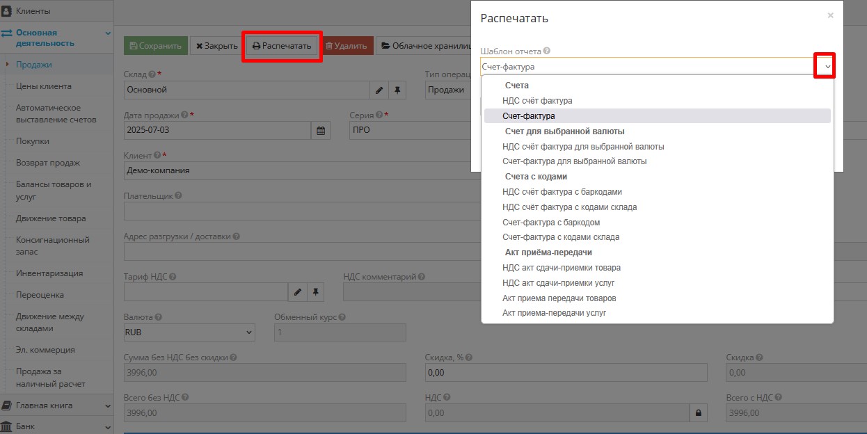Open the calendar picker for Дата продажи
Viewport: 867px width, 434px height.
pyautogui.click(x=321, y=131)
